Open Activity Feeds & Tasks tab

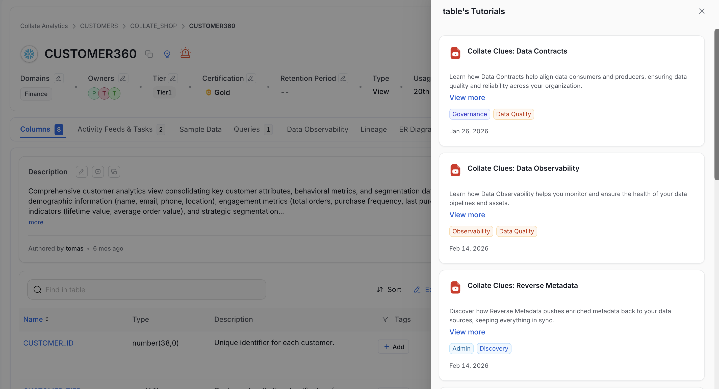[x=121, y=129]
